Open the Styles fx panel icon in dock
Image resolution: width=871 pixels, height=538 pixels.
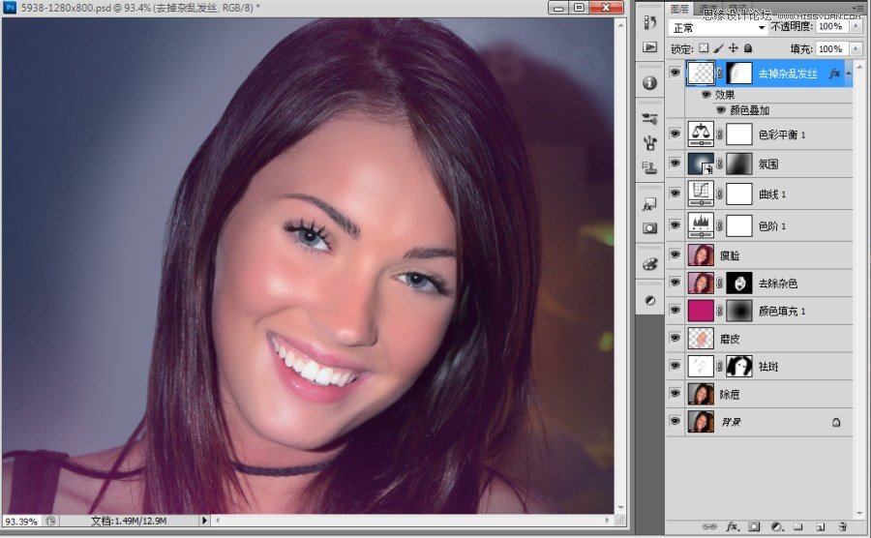pyautogui.click(x=648, y=205)
